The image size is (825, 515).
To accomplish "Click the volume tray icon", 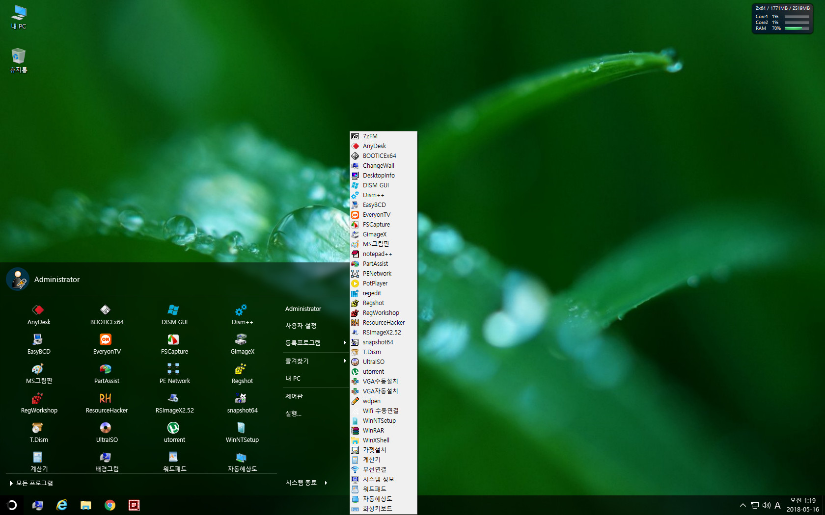I will coord(766,505).
